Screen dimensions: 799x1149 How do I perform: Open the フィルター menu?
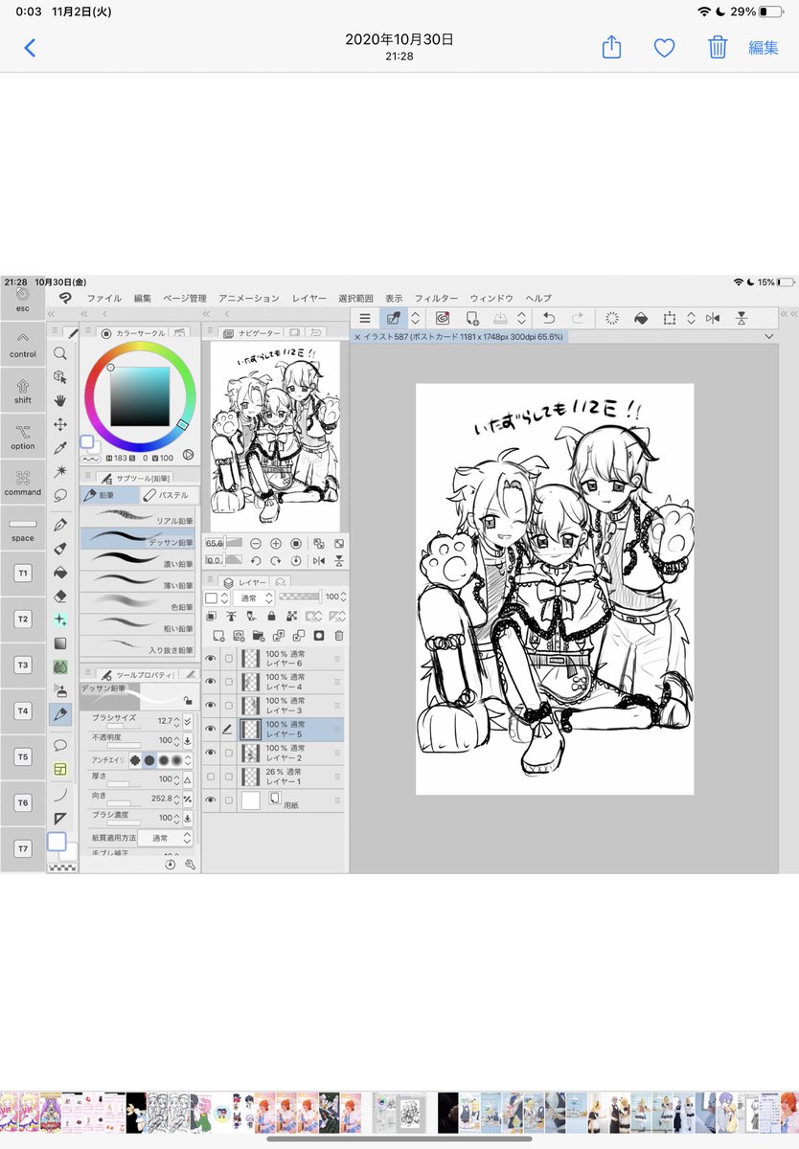(x=436, y=299)
